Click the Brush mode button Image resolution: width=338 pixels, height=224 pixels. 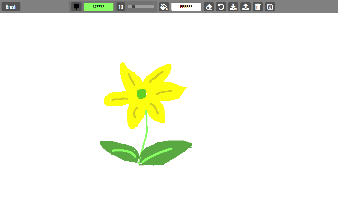pyautogui.click(x=11, y=7)
